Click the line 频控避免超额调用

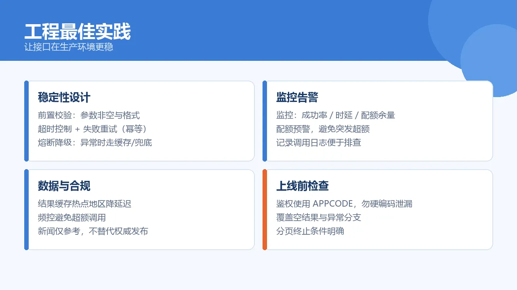[x=72, y=217]
